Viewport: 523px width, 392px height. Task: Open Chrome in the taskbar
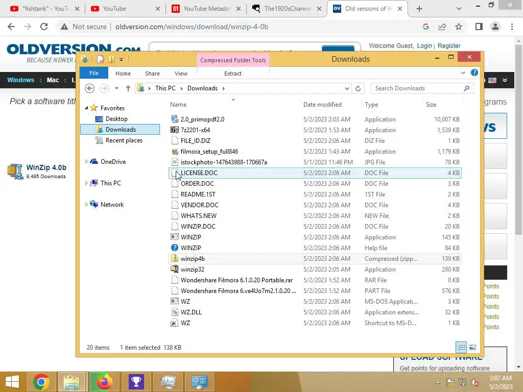(x=41, y=382)
